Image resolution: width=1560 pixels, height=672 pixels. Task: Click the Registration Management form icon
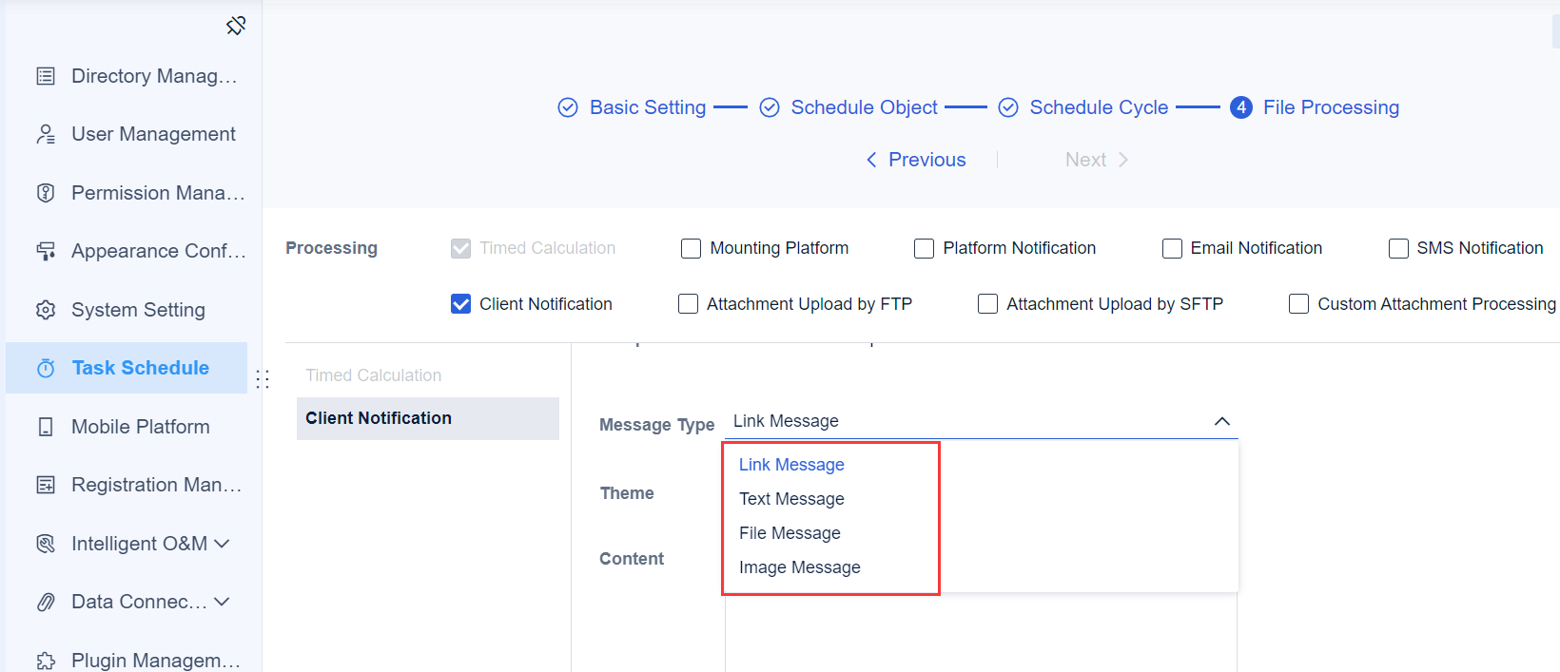tap(46, 485)
